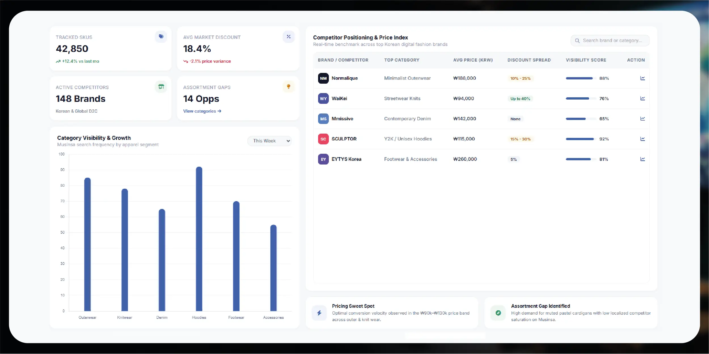Click the Contemporary Denim category cell
The height and width of the screenshot is (354, 709).
point(407,119)
